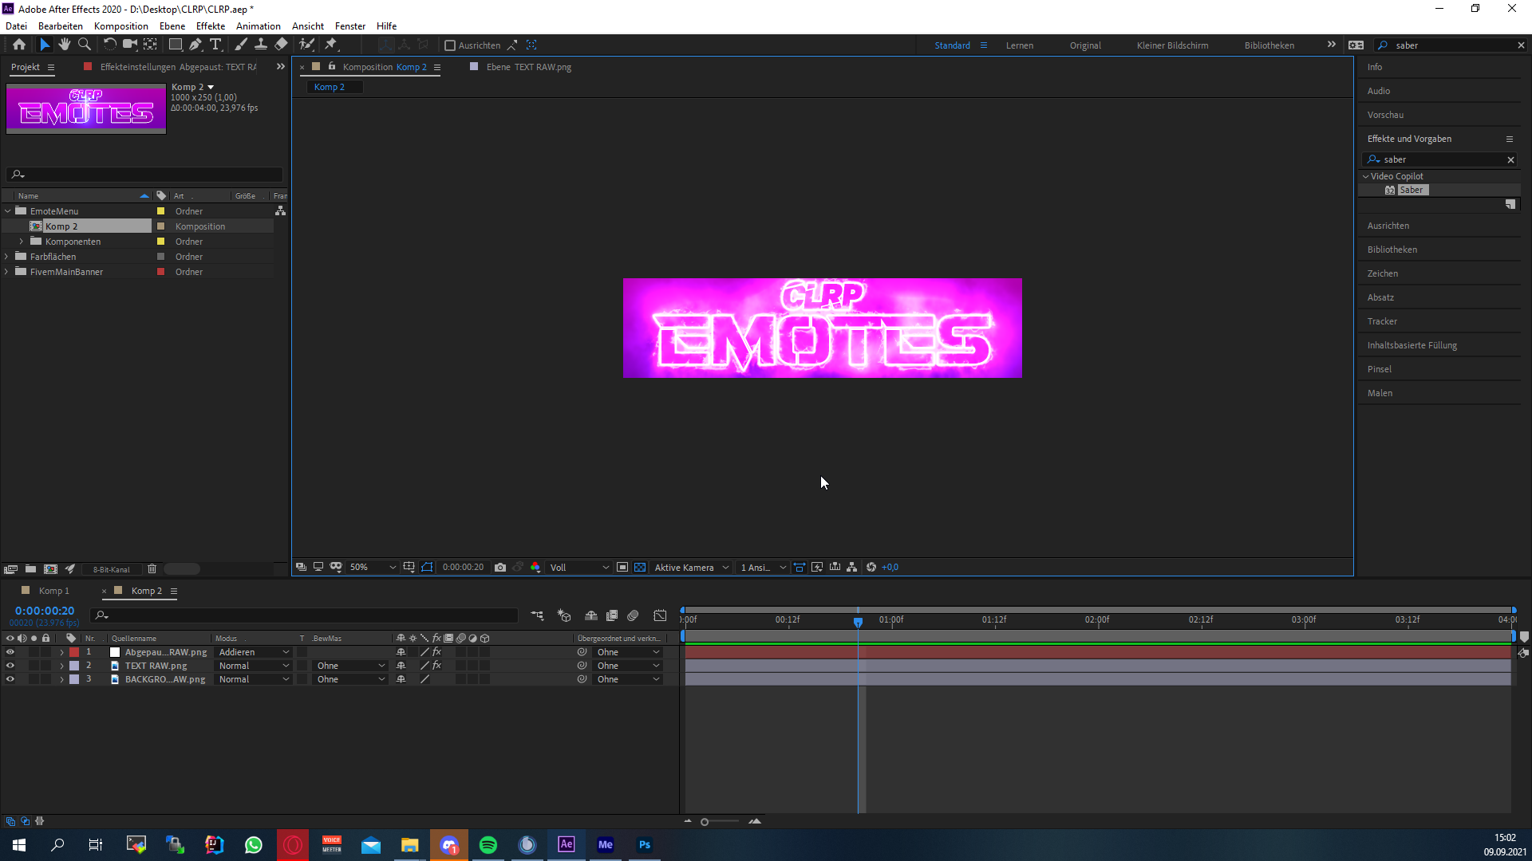This screenshot has height=861, width=1532.
Task: Select the Saber effect preset
Action: tap(1411, 190)
